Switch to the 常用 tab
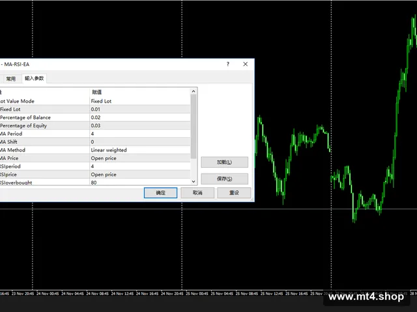The image size is (417, 312). click(x=10, y=79)
